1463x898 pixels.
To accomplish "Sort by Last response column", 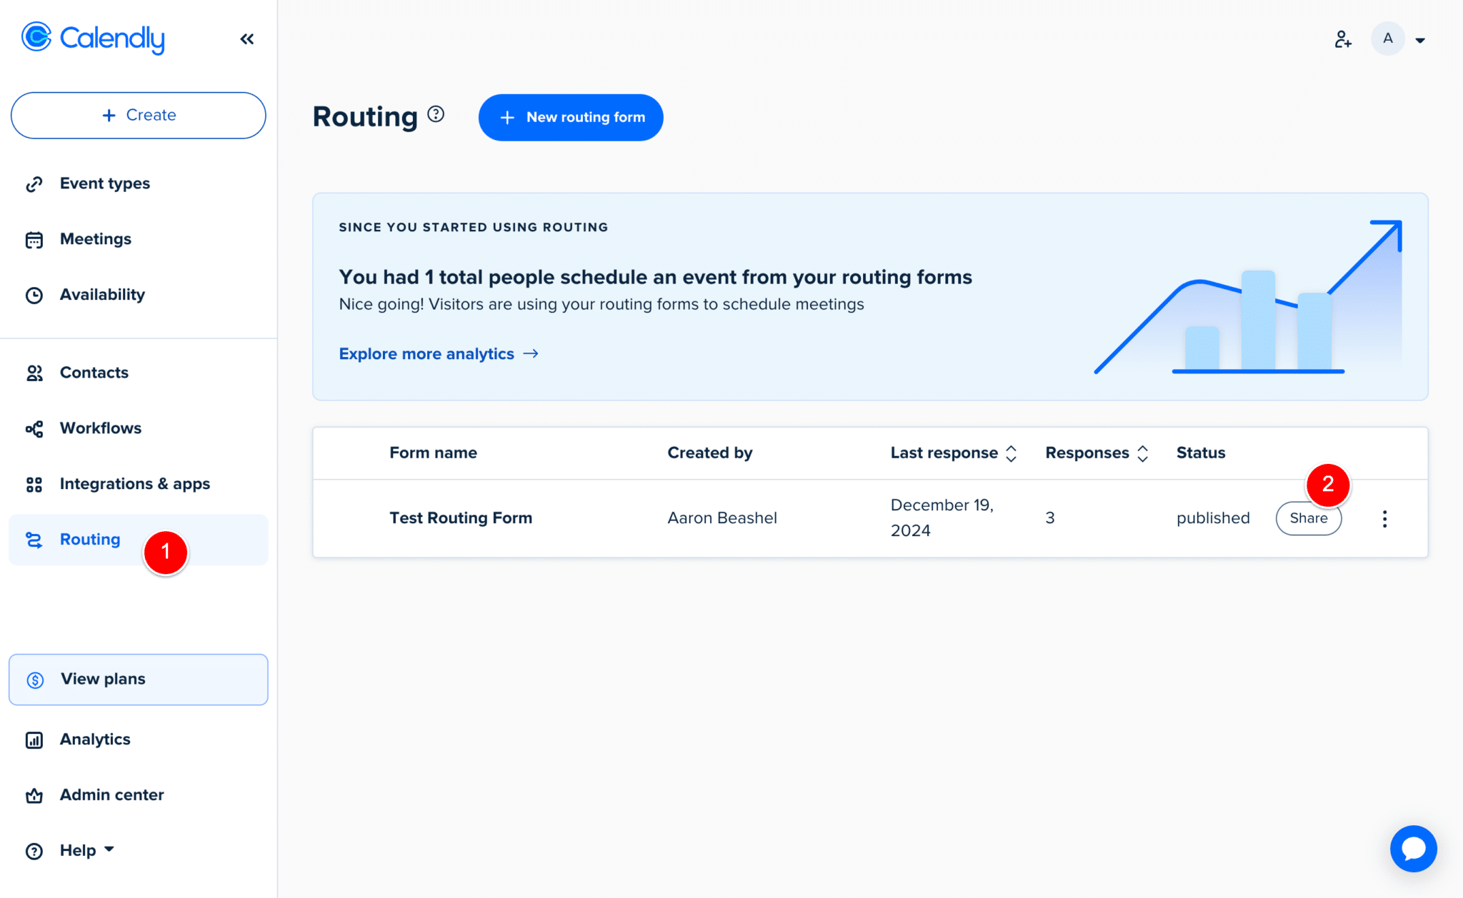I will point(1011,453).
